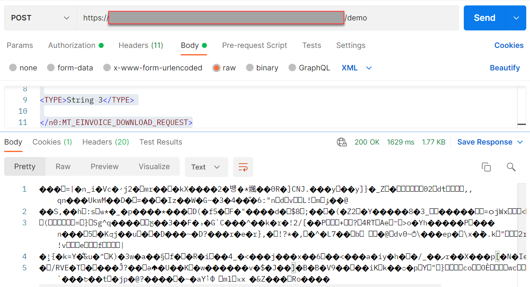Select the none body type radio
This screenshot has width=530, height=287.
[x=13, y=68]
